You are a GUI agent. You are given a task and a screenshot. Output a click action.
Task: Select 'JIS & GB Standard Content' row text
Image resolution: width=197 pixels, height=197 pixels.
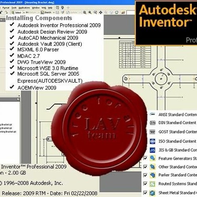point(178,150)
